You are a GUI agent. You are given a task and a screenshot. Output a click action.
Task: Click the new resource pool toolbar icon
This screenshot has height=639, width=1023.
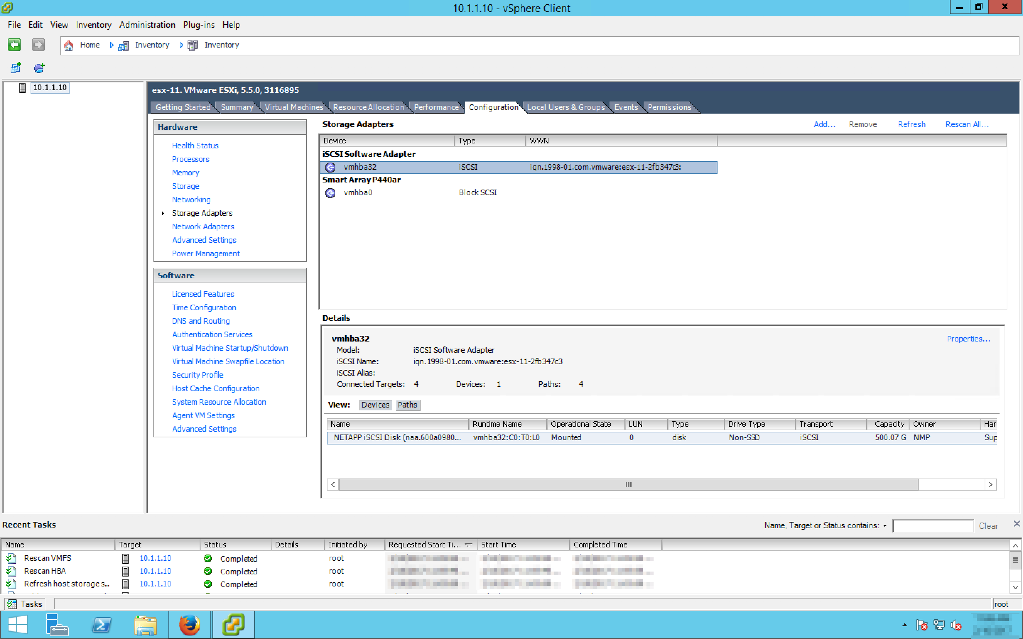click(x=39, y=67)
